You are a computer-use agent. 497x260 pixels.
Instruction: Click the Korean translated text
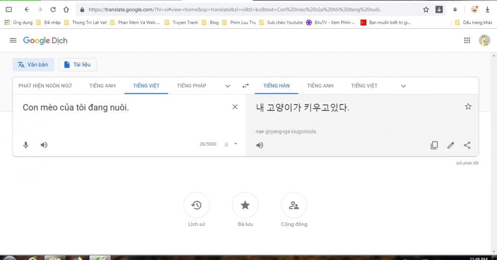(302, 107)
